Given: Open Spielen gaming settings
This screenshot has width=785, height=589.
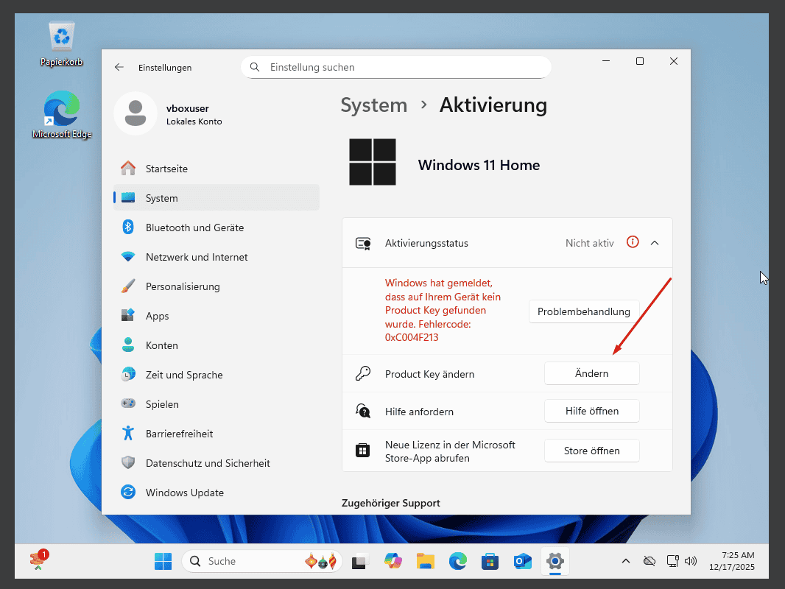Looking at the screenshot, I should (x=162, y=404).
